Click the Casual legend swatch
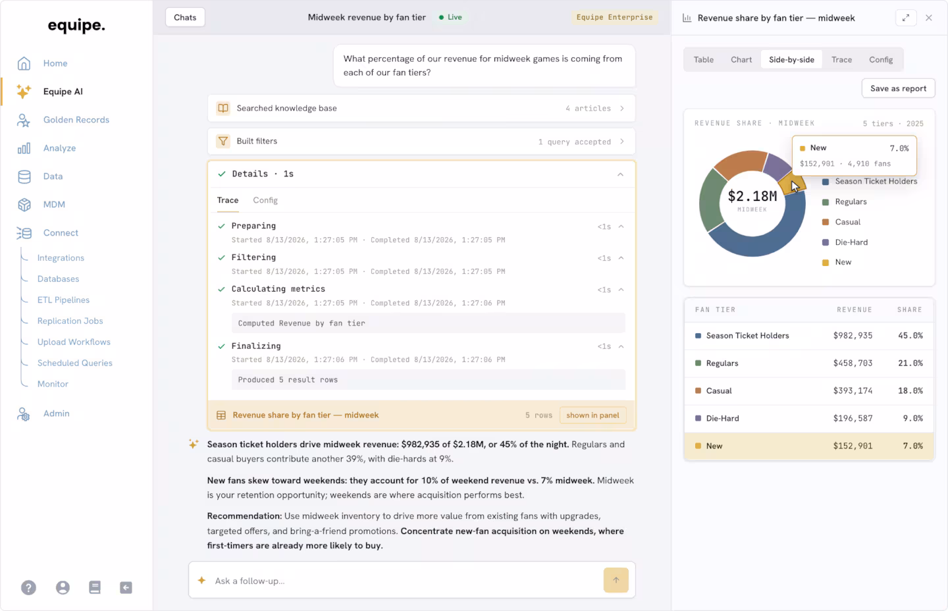948x611 pixels. pos(826,223)
